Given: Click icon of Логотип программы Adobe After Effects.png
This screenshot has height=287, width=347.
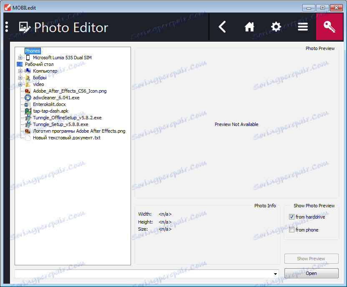Looking at the screenshot, I should click(x=28, y=131).
